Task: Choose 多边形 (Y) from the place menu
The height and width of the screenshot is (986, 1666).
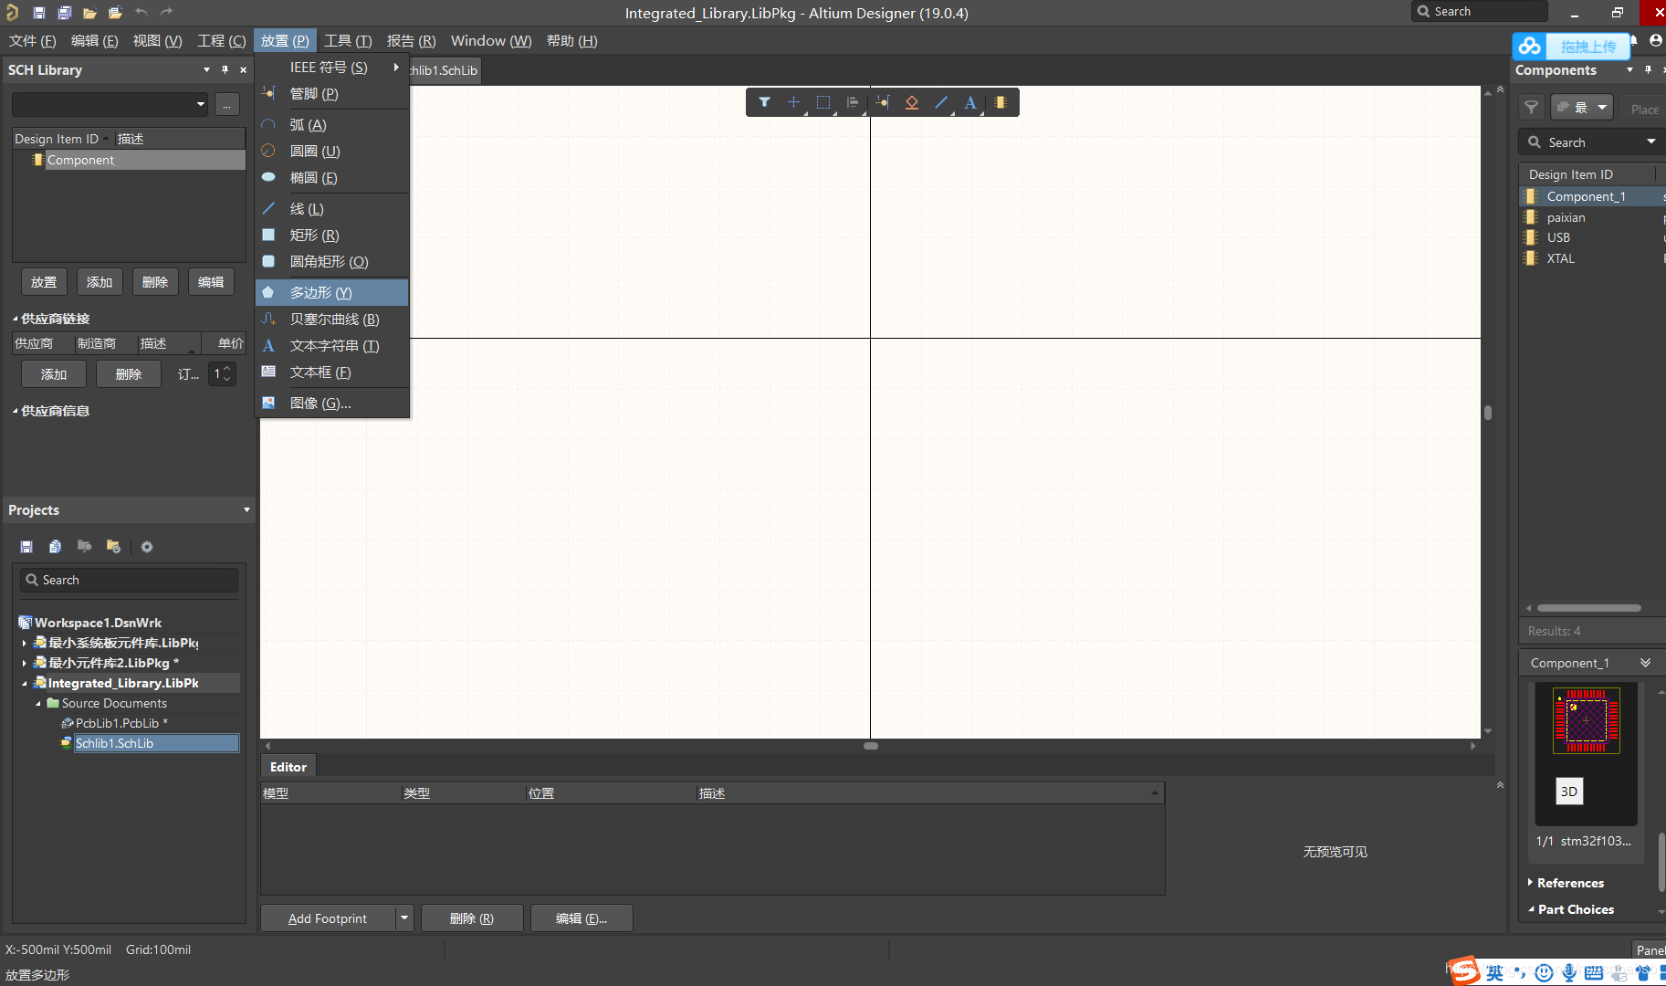Action: pyautogui.click(x=332, y=292)
